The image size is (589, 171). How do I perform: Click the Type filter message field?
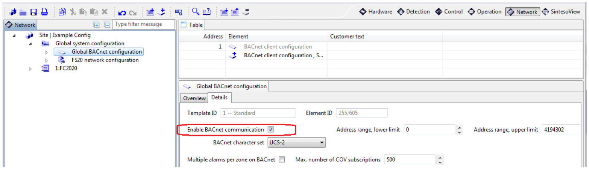(x=143, y=24)
